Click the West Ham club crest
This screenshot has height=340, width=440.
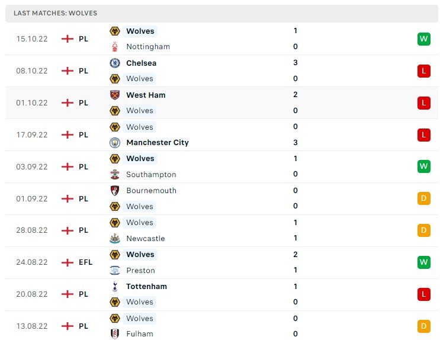point(115,95)
